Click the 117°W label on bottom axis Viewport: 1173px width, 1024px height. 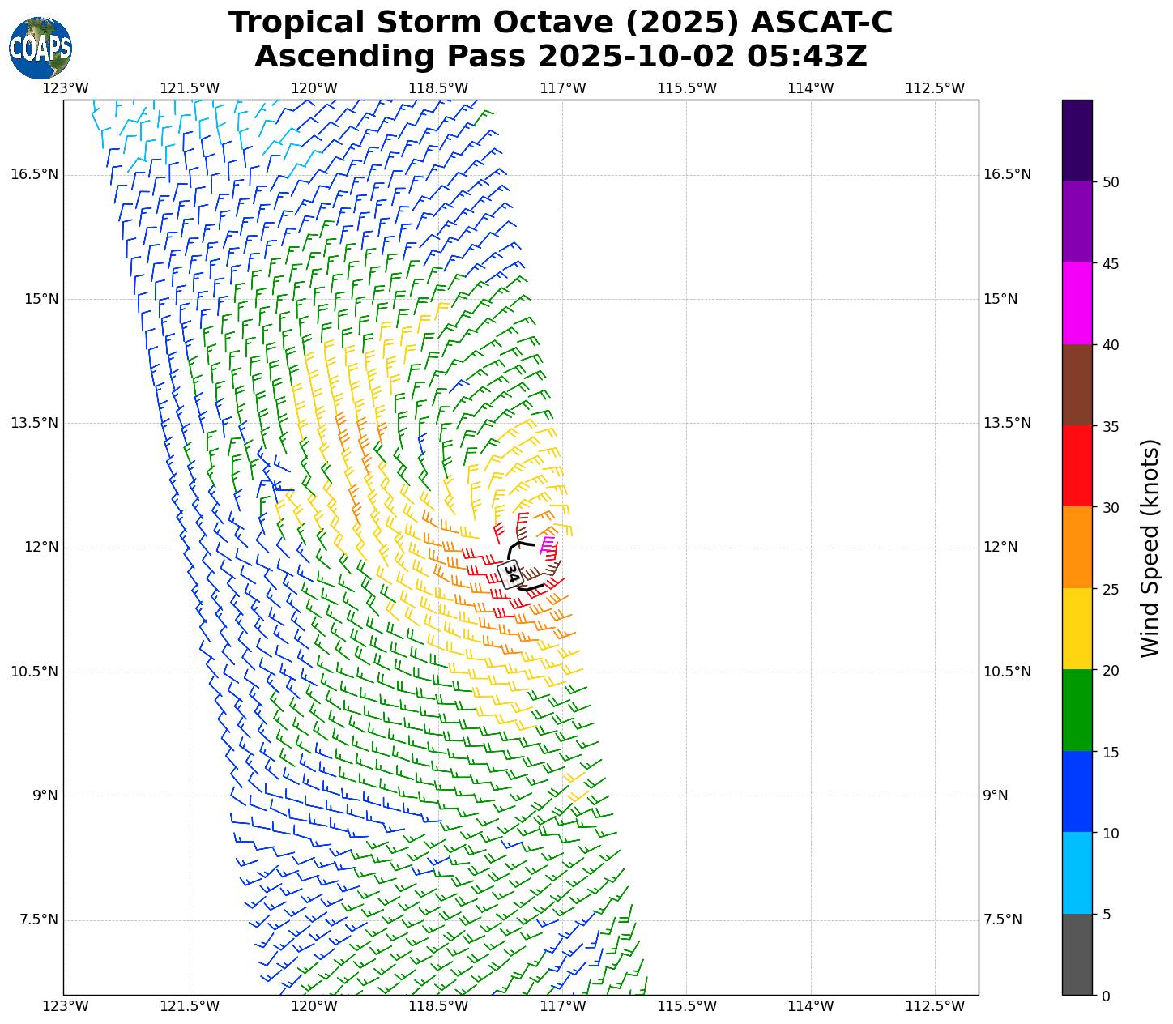562,1006
